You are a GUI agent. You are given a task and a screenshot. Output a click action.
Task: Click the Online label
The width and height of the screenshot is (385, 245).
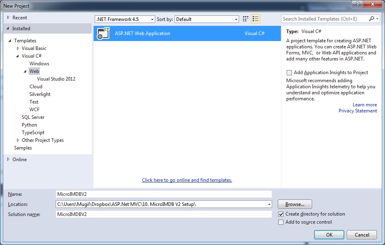[20, 159]
